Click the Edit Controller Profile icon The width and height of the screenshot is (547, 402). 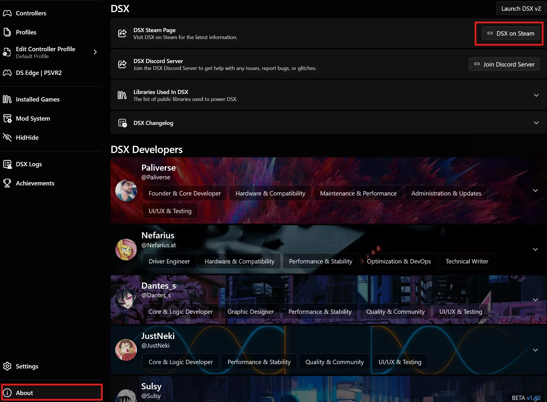coord(7,52)
